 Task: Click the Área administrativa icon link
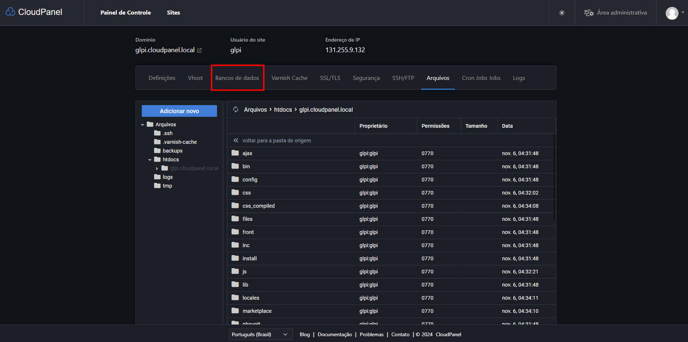point(589,13)
